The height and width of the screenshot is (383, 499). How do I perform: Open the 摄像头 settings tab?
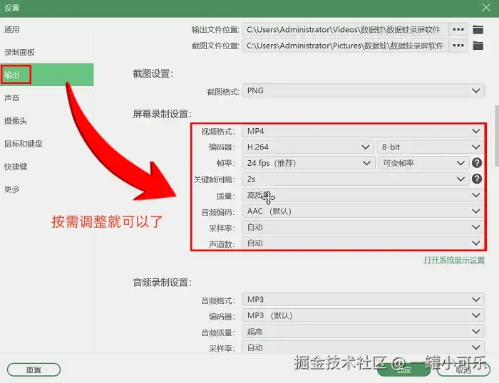(47, 121)
